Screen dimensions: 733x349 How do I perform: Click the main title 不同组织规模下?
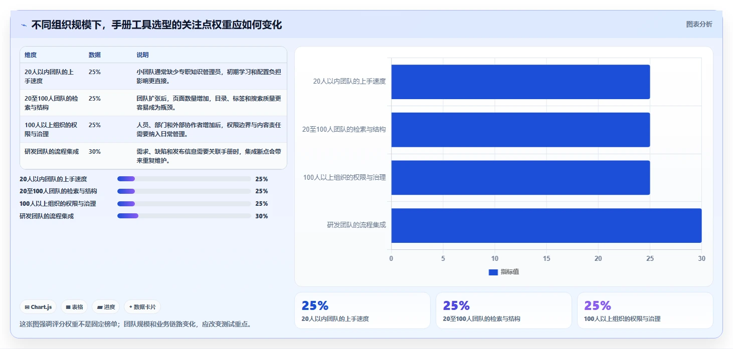[156, 25]
